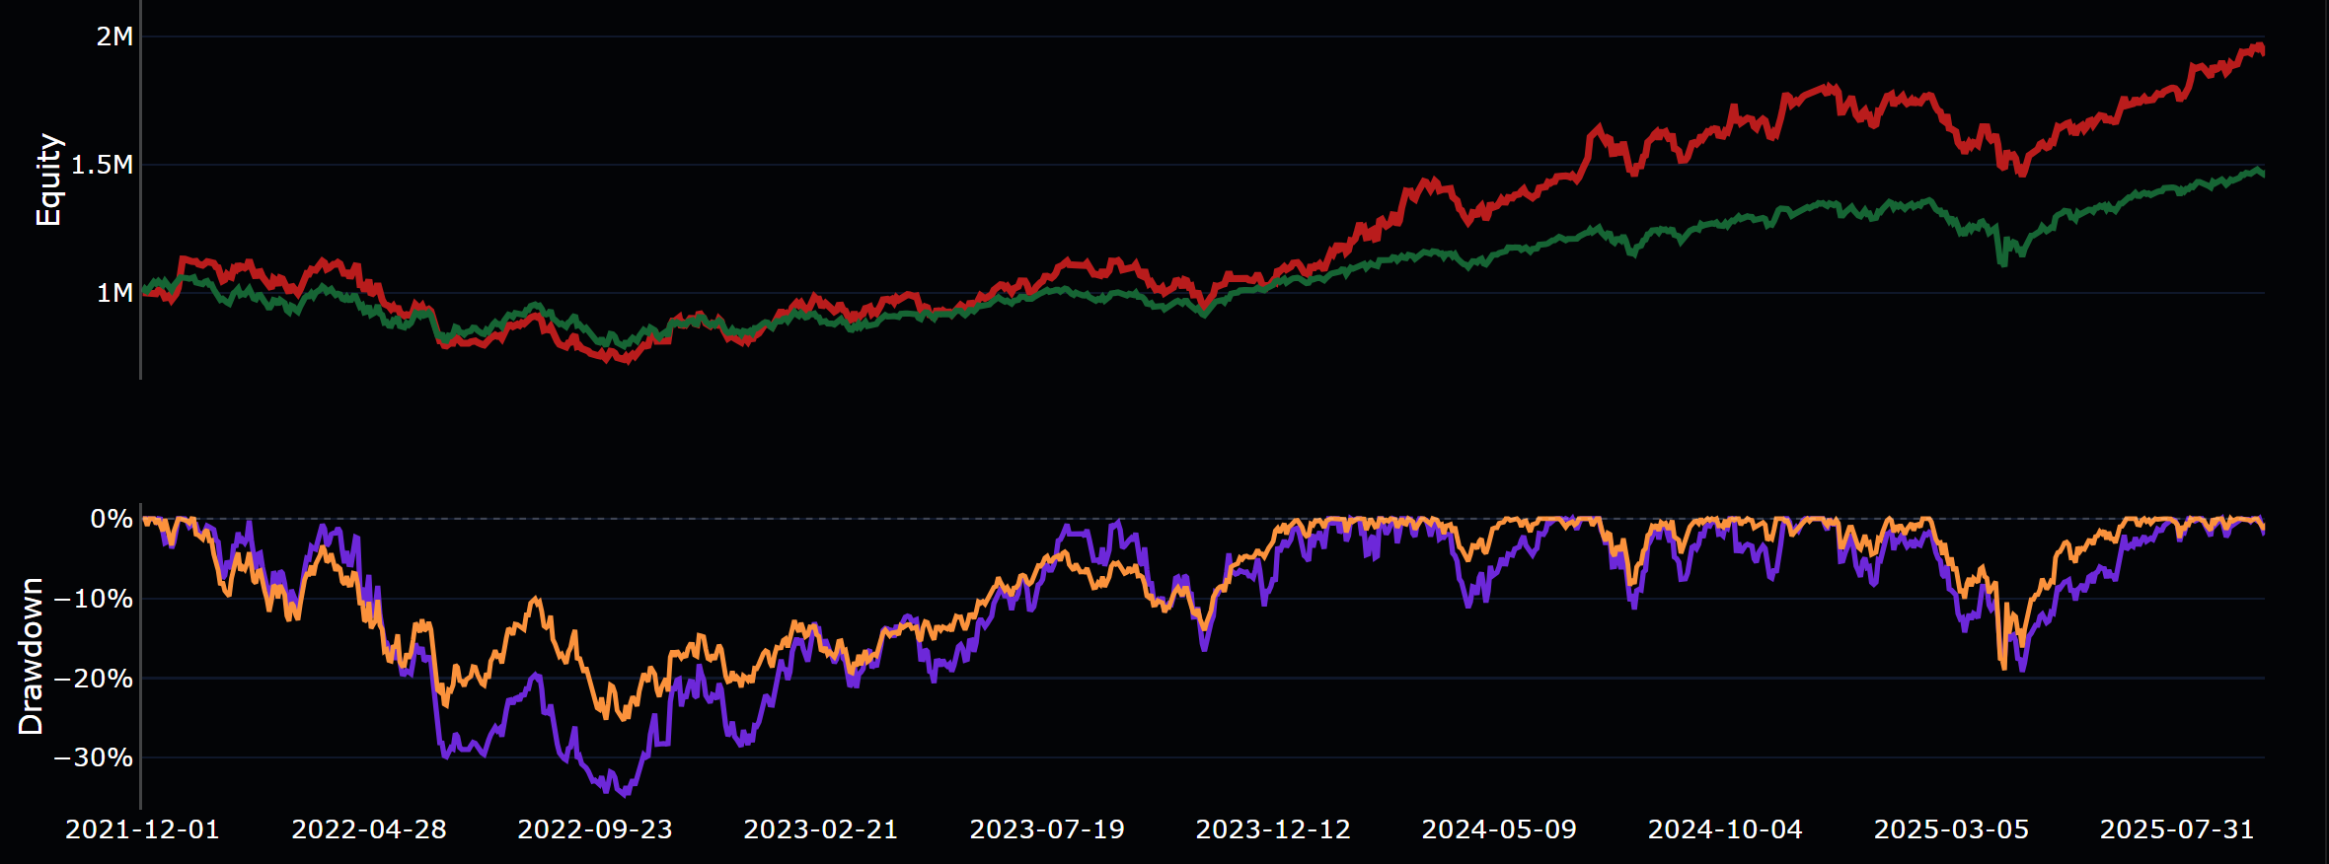This screenshot has width=2329, height=864.
Task: Click the 2022-09-23 date label
Action: pos(594,829)
